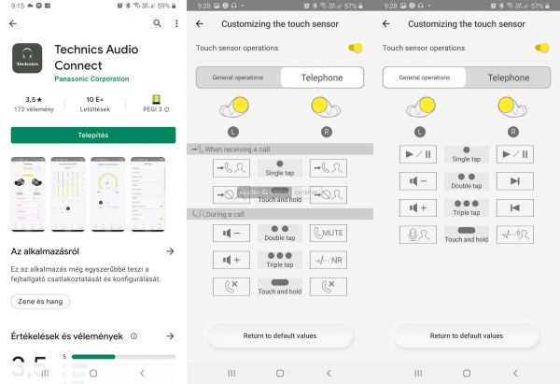Toggle Touch sensor operations in Telephone screen
This screenshot has width=560, height=384.
(x=356, y=48)
